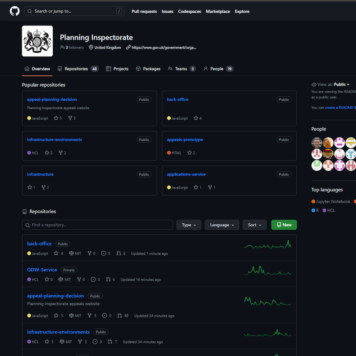356x356 pixels.
Task: Open back-office in the Repositories list
Action: 39,244
